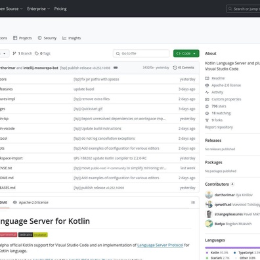Open the Packages section heading
260x260 pixels.
pos(213,162)
